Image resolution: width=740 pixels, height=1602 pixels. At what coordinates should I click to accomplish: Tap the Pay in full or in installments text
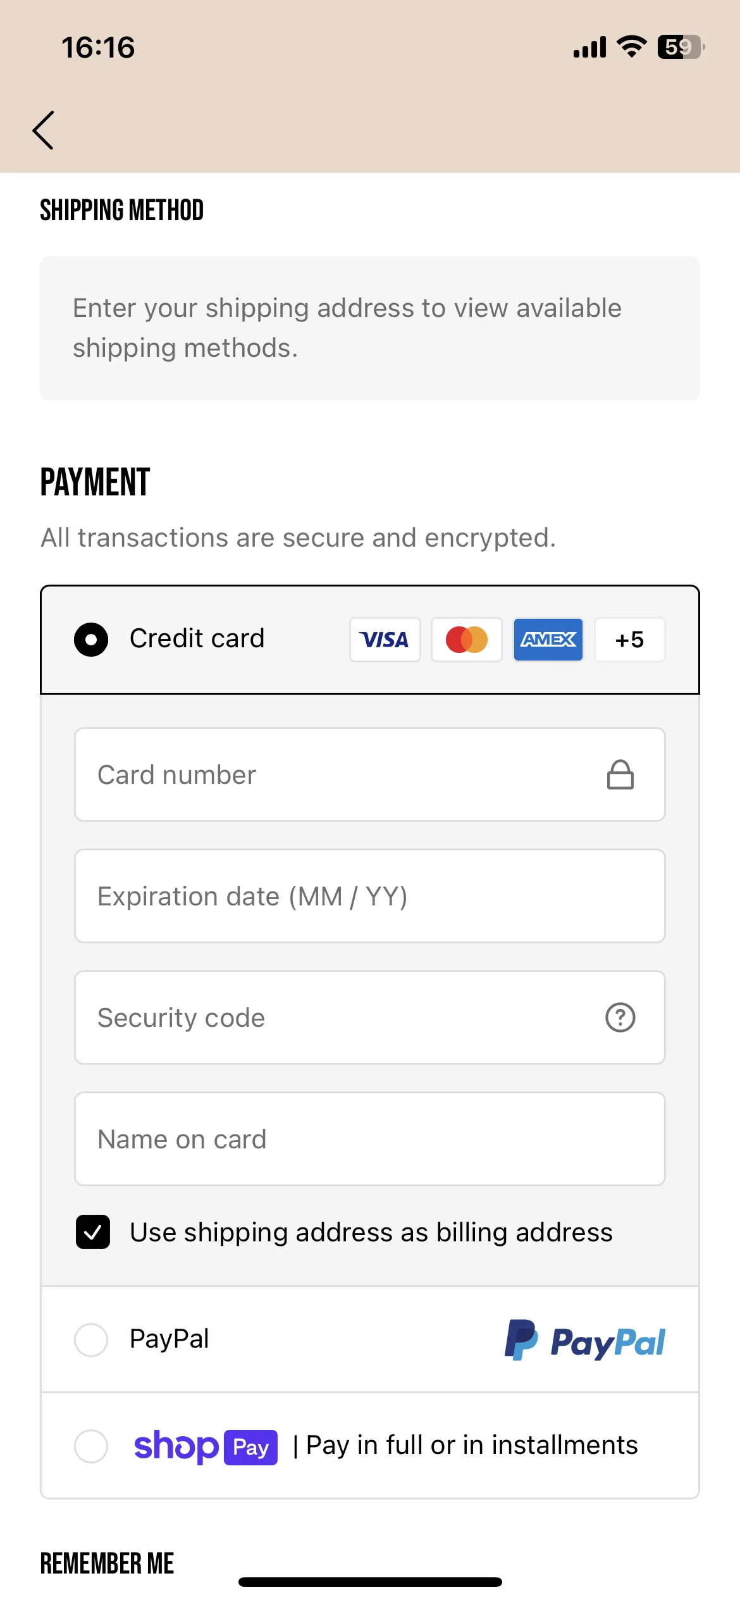coord(472,1446)
